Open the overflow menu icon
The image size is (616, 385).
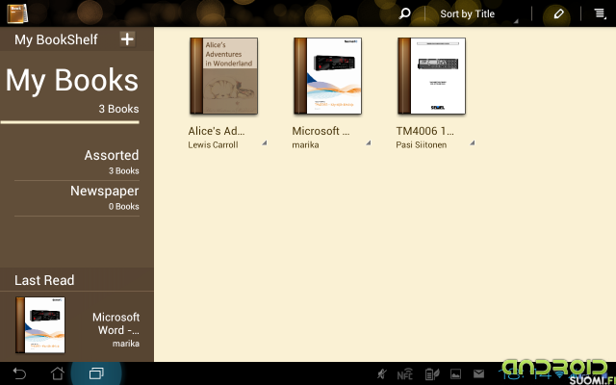[x=600, y=13]
